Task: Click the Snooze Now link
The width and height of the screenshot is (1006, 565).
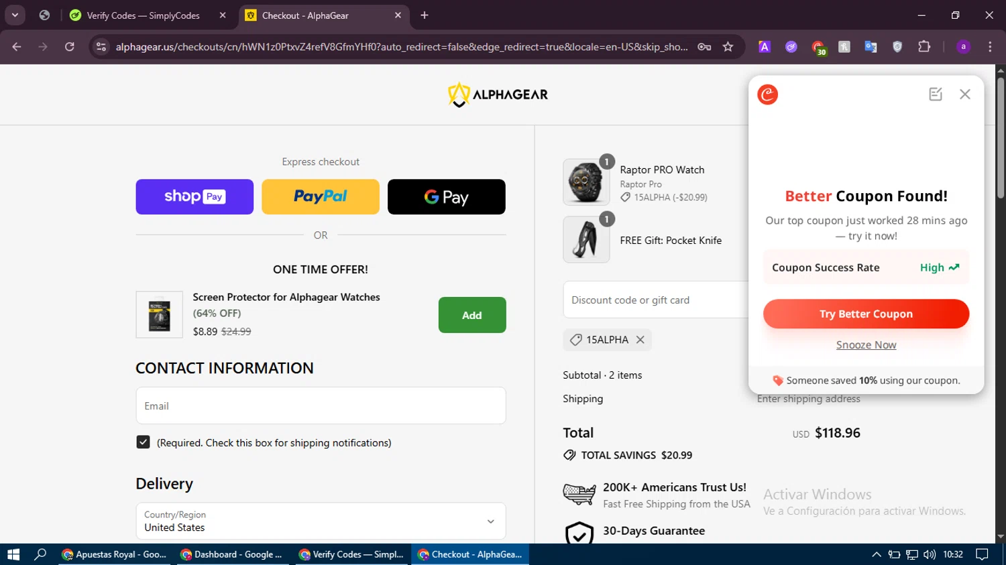Action: click(x=866, y=345)
